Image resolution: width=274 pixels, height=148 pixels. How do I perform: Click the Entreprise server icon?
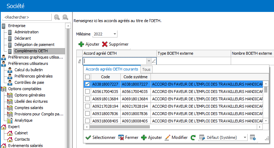(x=4, y=26)
